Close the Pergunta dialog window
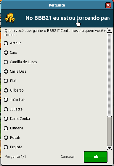This screenshot has height=166, width=114. pos(108,5)
